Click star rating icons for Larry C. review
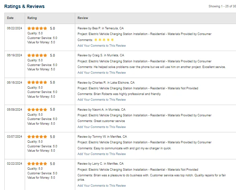 click(x=37, y=164)
